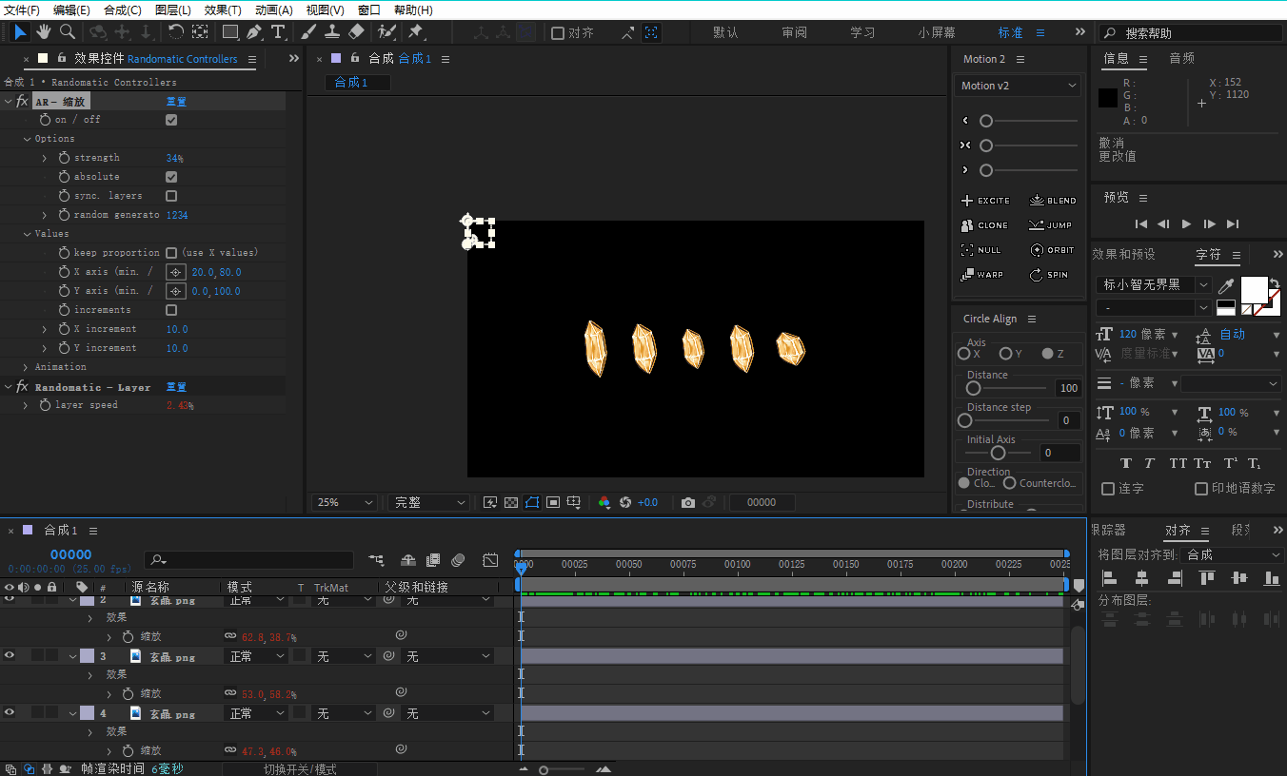Click the large white fill color swatch
The width and height of the screenshot is (1287, 776).
coord(1255,289)
